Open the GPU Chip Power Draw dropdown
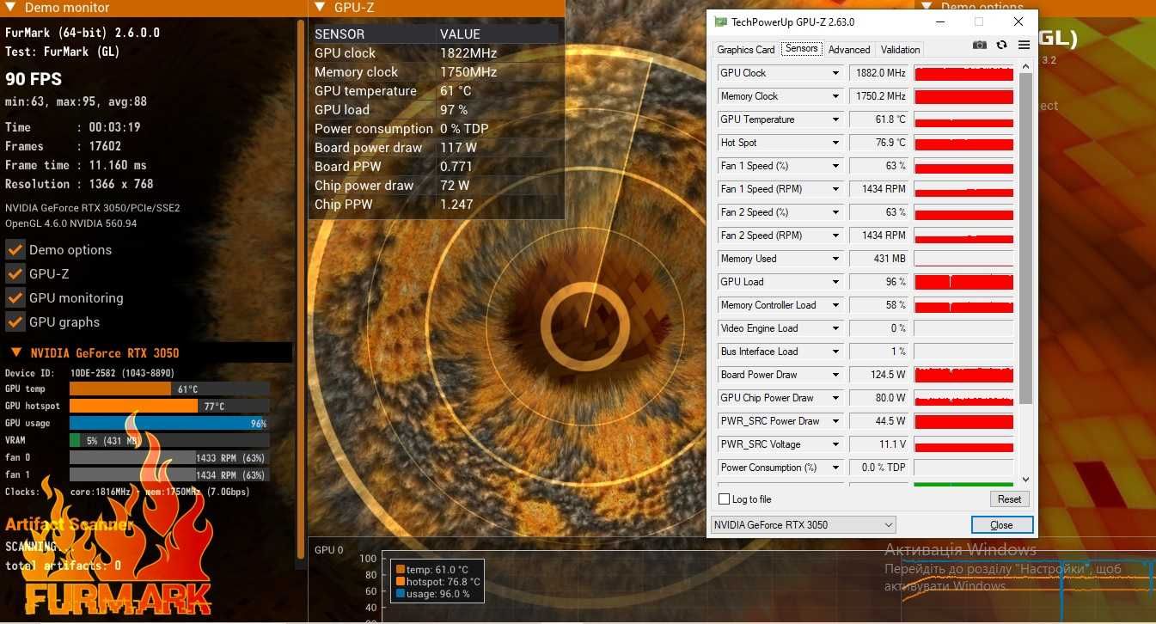Viewport: 1156px width, 624px height. tap(835, 398)
